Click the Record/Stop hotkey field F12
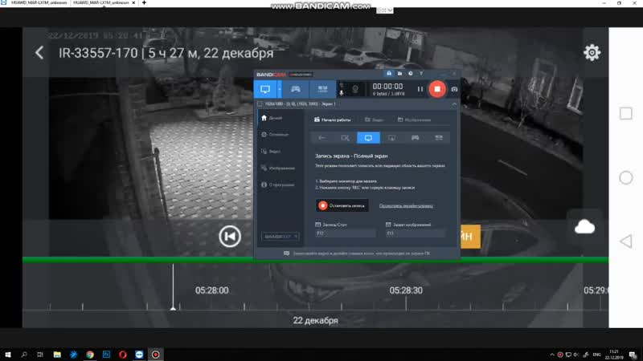 pos(346,233)
